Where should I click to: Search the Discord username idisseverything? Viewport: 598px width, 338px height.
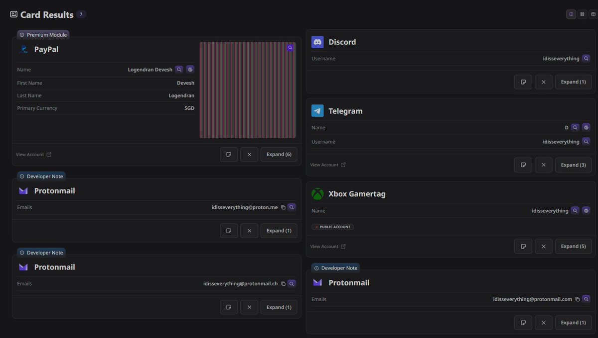586,58
